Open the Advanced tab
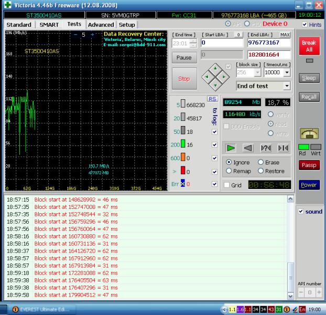The height and width of the screenshot is (315, 326). (101, 25)
